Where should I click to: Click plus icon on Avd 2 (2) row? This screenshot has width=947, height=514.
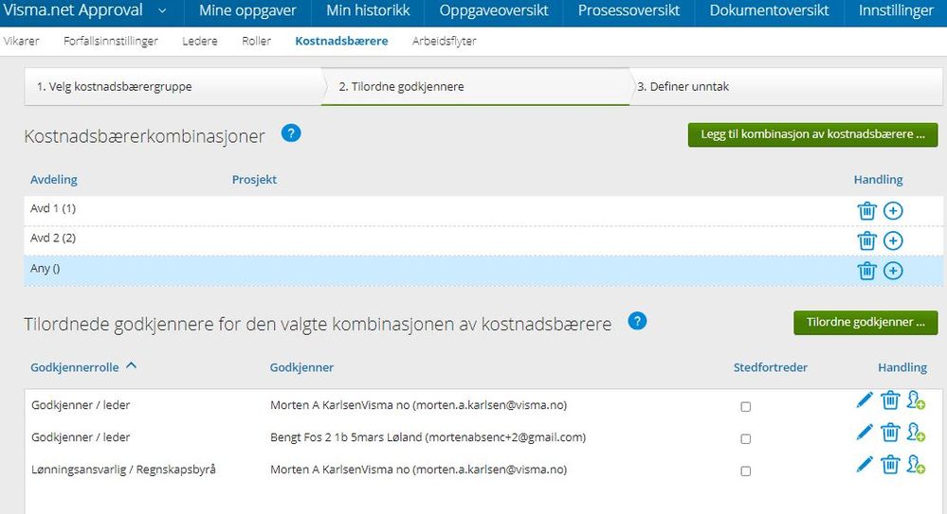893,240
